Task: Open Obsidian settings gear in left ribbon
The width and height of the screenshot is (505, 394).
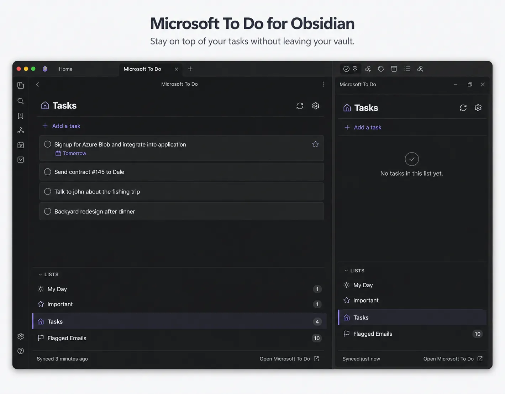Action: (x=21, y=336)
